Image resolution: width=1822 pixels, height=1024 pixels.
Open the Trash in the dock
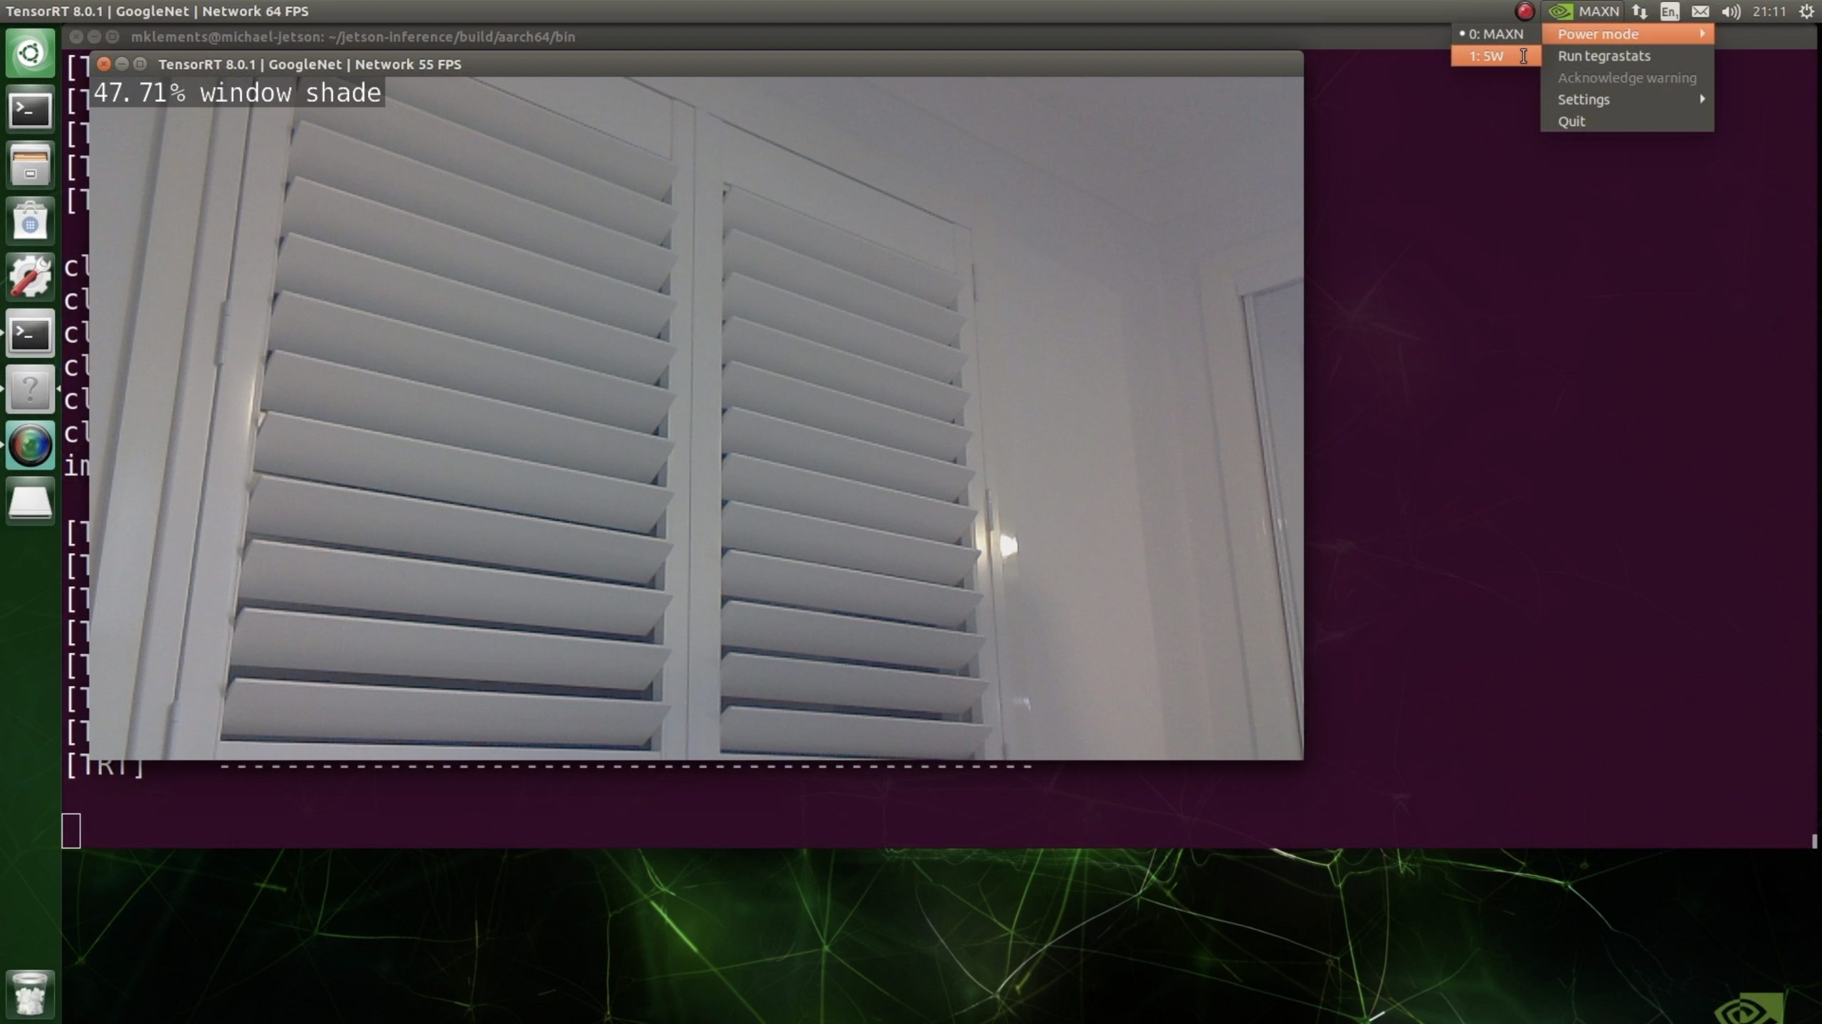(30, 993)
